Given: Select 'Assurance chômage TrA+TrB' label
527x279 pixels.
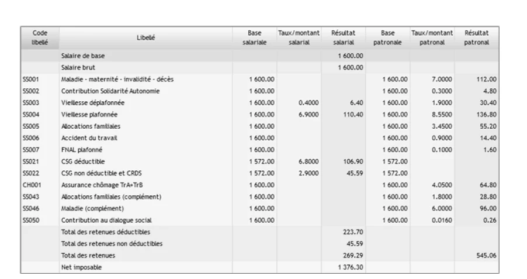Looking at the screenshot, I should (x=102, y=185).
